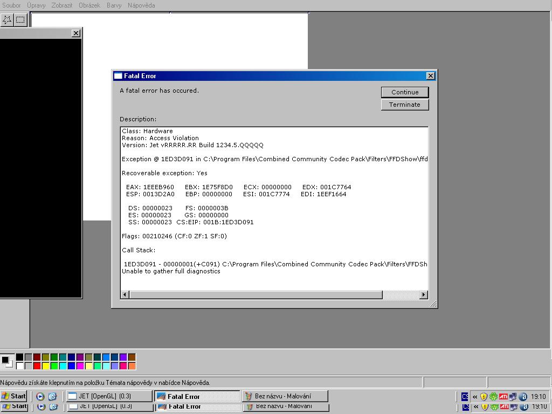Screen dimensions: 552x414
Task: Click the "Exception @ 1ED3D091" line
Action: [x=274, y=159]
